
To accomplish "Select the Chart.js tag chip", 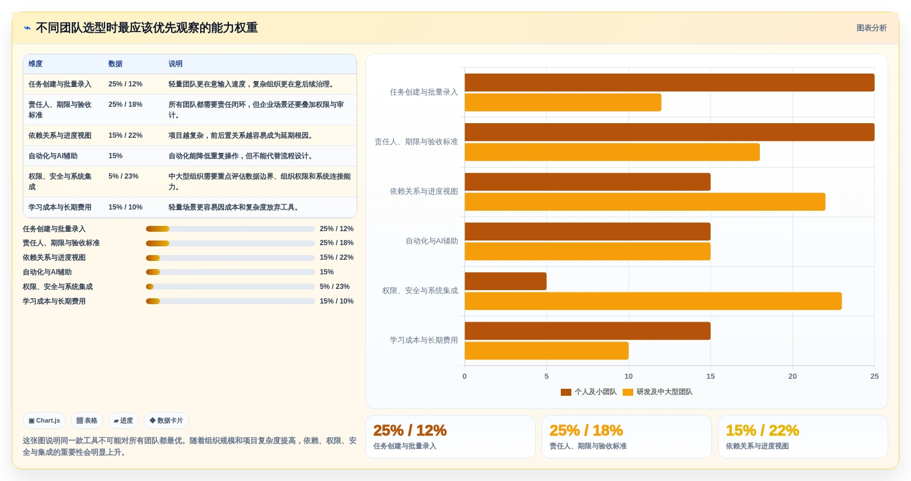I will [44, 420].
